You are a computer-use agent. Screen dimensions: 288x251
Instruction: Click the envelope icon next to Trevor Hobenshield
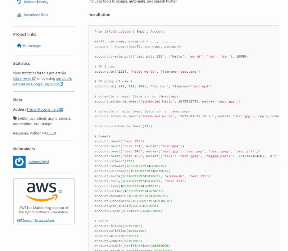[x=61, y=110]
